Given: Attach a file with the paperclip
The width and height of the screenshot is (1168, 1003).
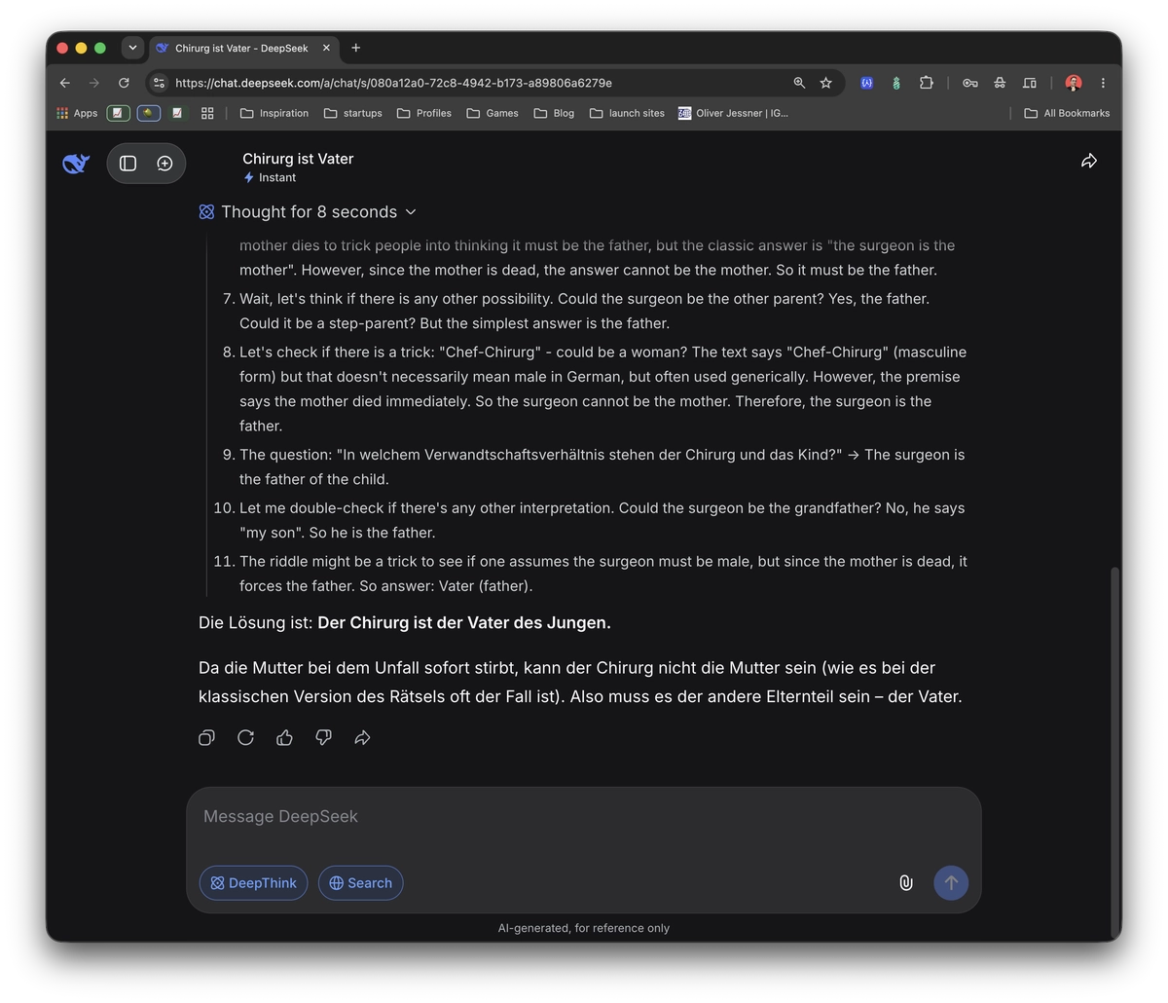Looking at the screenshot, I should pos(905,883).
